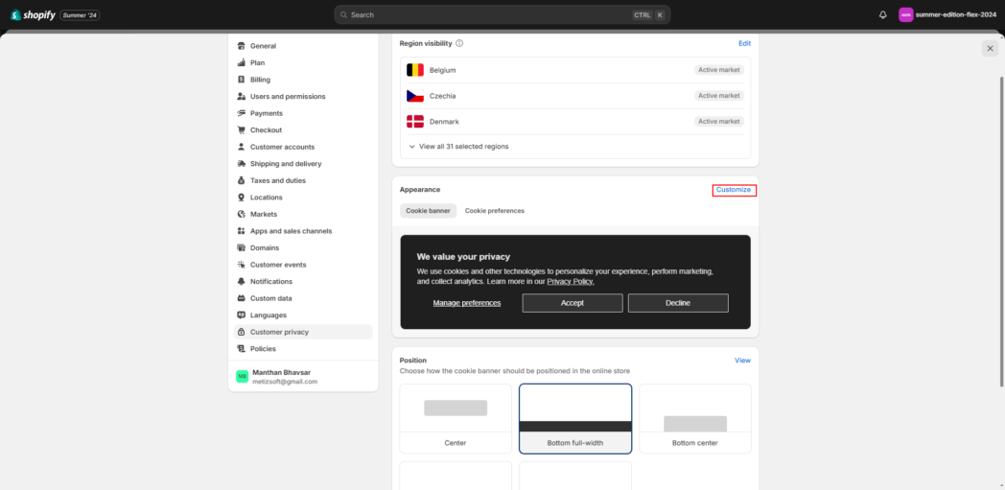Screen dimensions: 1005x490
Task: Close the settings panel
Action: click(x=991, y=48)
